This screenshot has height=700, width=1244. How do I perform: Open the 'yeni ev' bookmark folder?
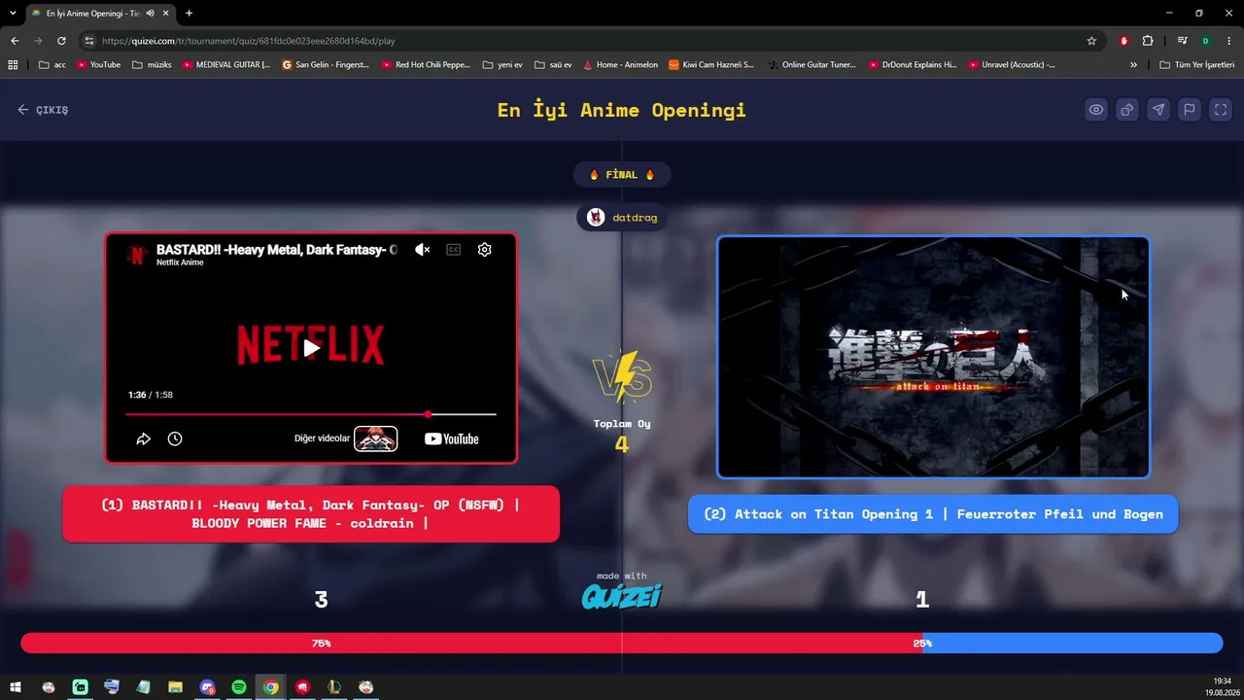click(502, 65)
